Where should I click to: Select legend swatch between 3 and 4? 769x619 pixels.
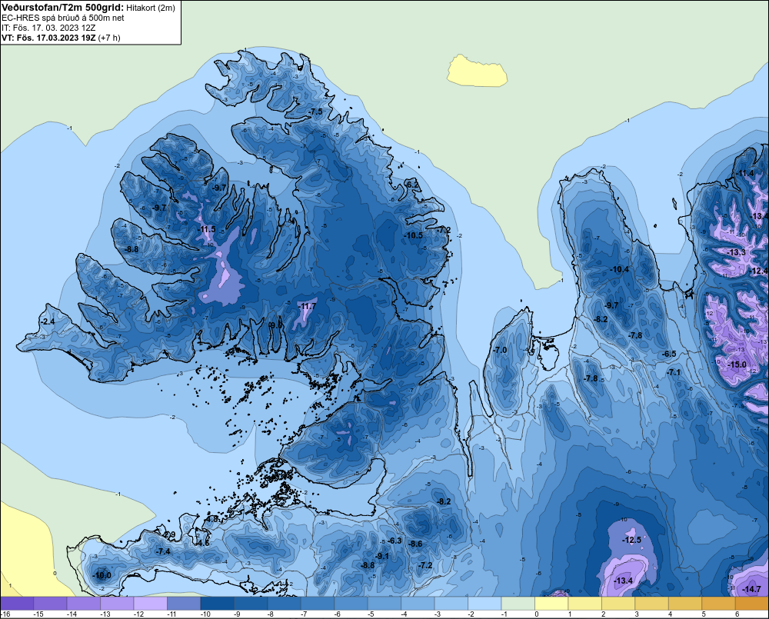651,604
